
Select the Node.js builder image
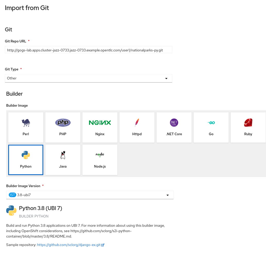(x=100, y=160)
